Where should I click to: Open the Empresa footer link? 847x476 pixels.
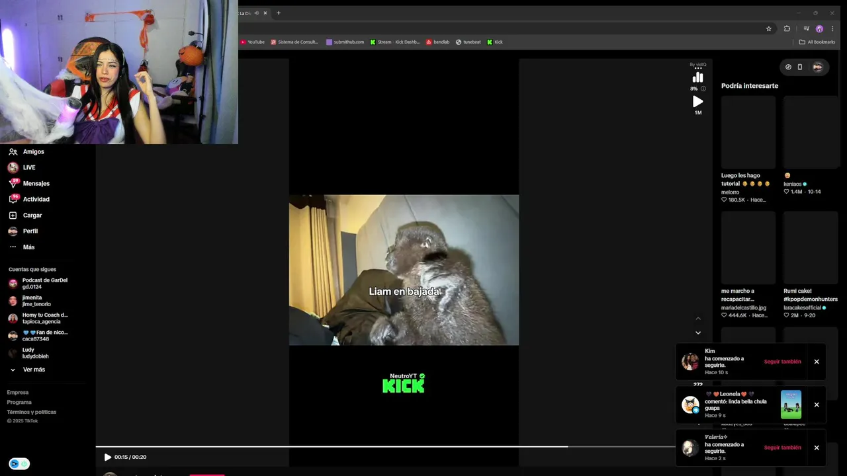(x=18, y=393)
